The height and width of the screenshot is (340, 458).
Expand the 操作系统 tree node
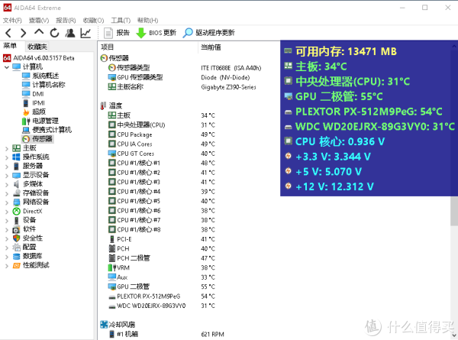[x=7, y=157]
